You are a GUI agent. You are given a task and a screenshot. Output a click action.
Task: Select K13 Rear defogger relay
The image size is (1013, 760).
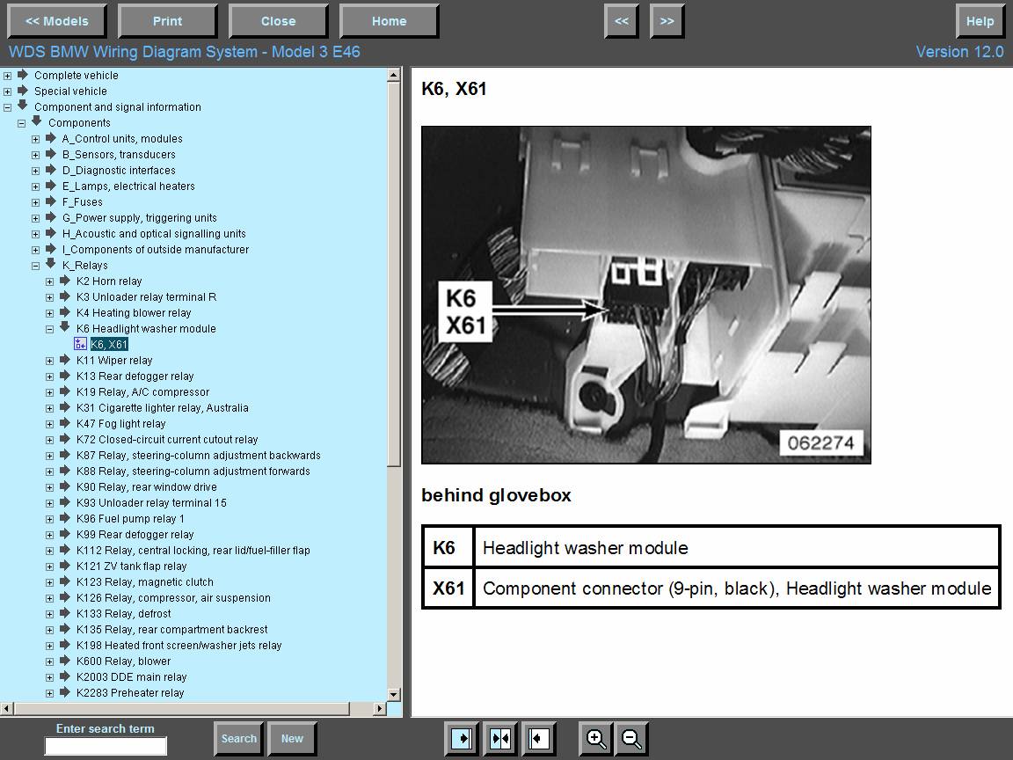click(x=135, y=376)
